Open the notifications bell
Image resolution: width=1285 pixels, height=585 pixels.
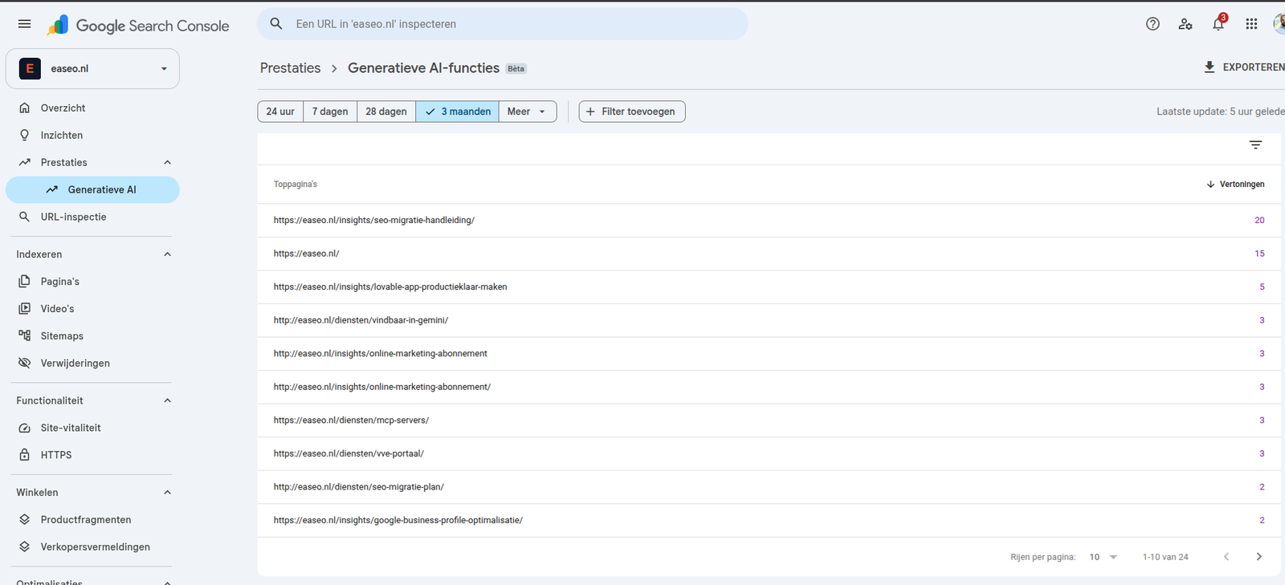click(1218, 23)
